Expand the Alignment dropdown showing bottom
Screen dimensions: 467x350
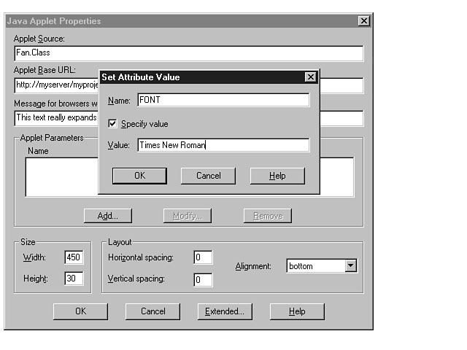pyautogui.click(x=351, y=266)
